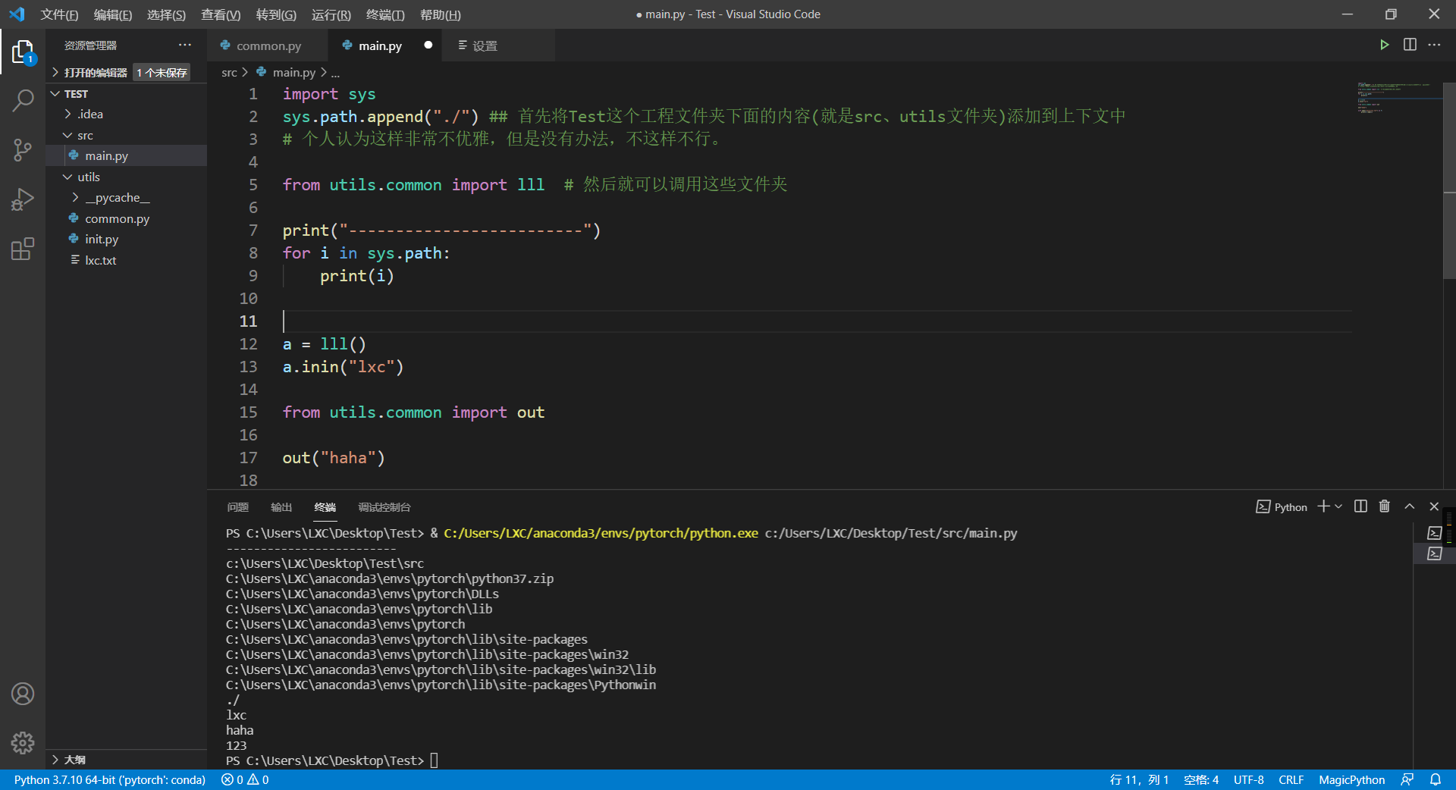1456x790 pixels.
Task: Click the Python terminal label
Action: click(x=1282, y=506)
